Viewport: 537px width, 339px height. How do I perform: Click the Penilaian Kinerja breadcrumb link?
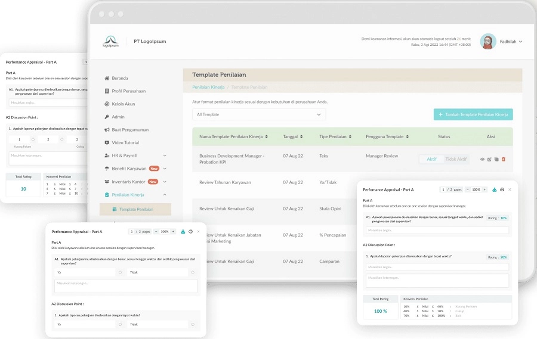208,87
